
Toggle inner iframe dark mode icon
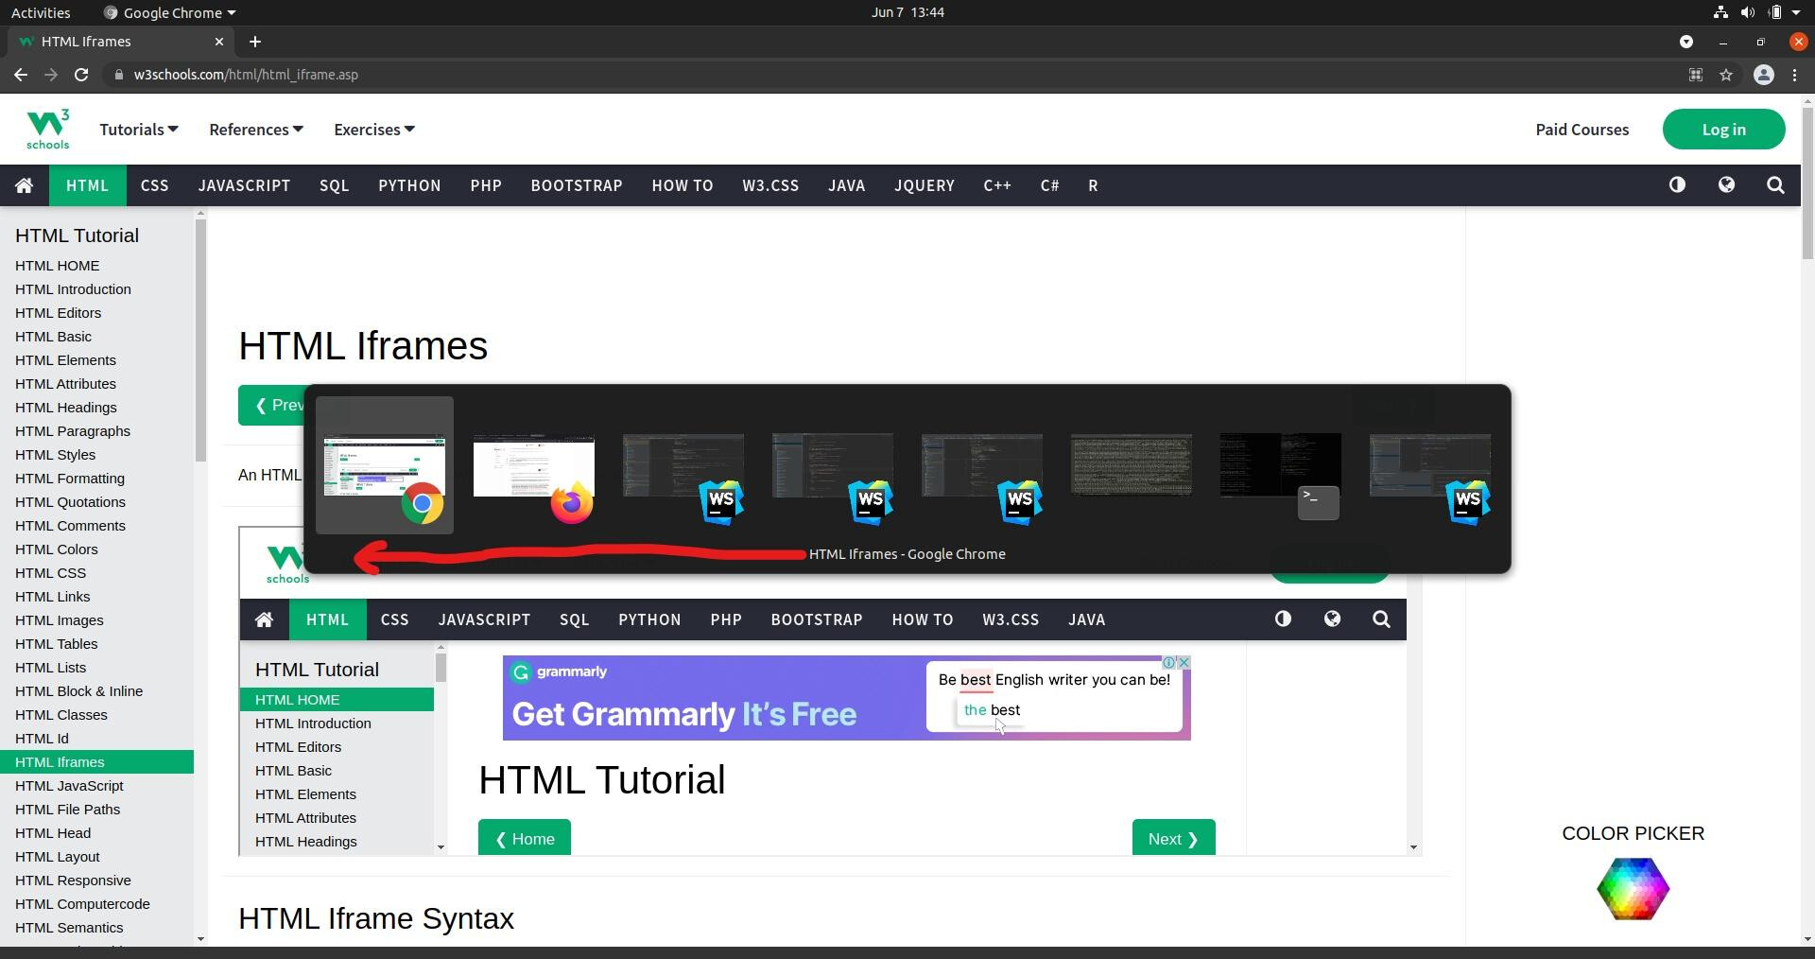tap(1283, 619)
